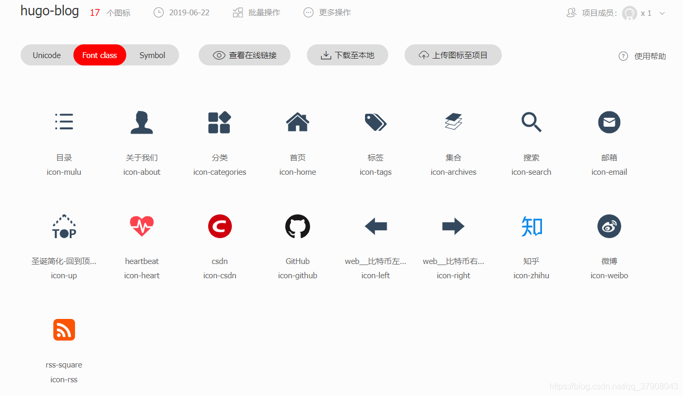The image size is (683, 396).
Task: Click the member avatar thumbnail
Action: point(629,13)
